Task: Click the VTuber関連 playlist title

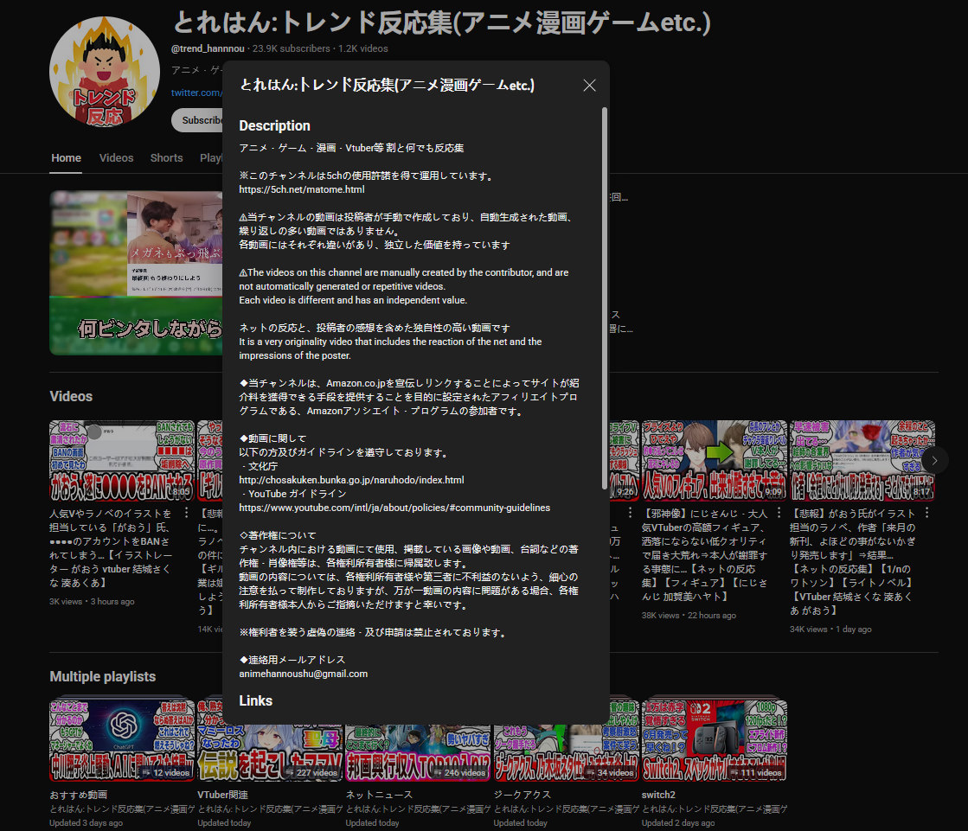Action: 222,795
